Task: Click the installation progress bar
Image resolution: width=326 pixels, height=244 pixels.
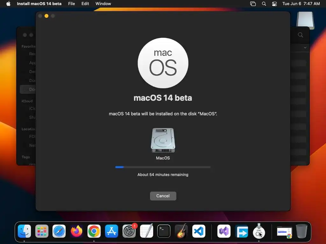Action: coord(163,167)
